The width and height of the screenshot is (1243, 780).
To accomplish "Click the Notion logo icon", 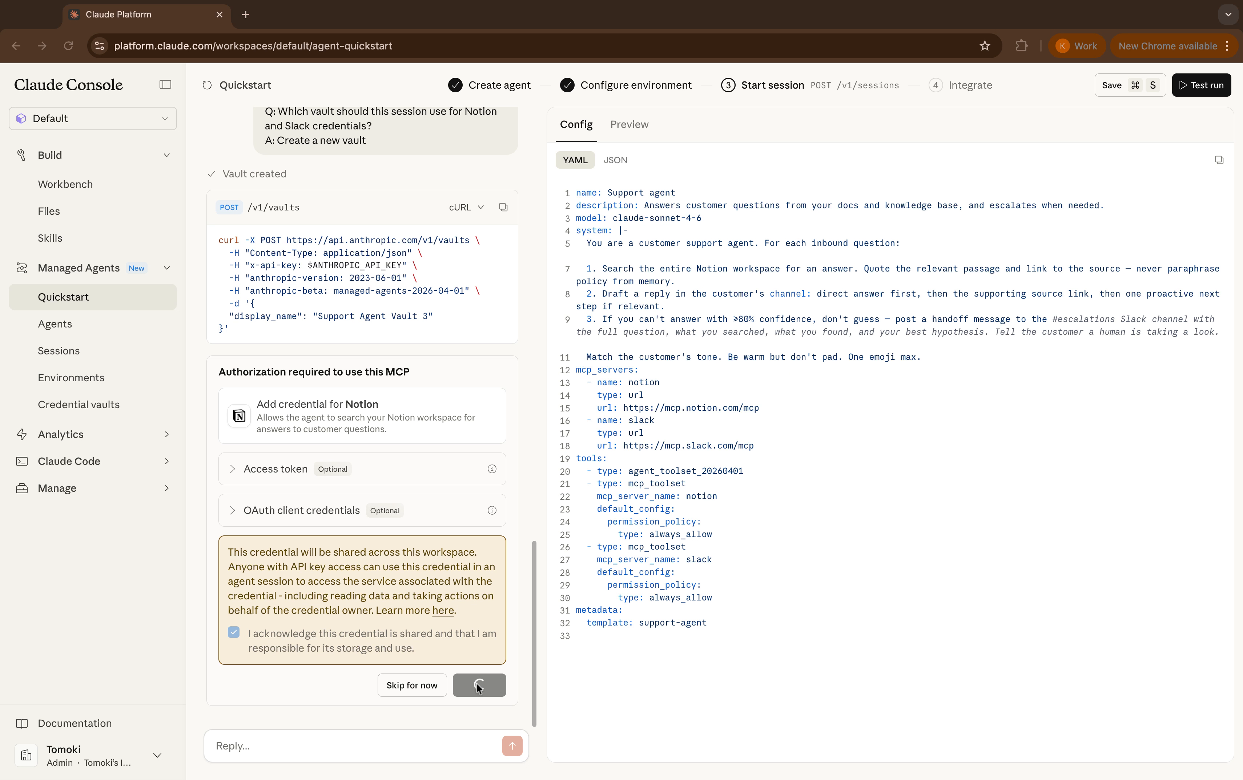I will [239, 416].
